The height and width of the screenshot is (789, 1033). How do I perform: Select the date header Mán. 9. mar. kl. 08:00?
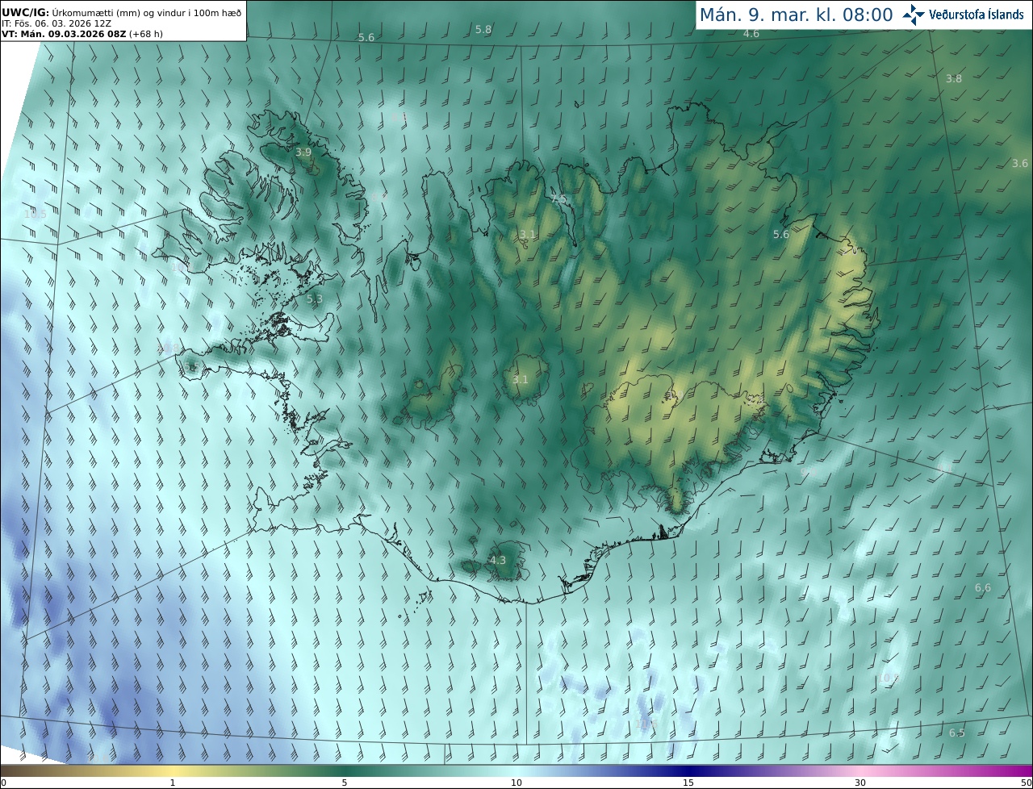click(796, 15)
